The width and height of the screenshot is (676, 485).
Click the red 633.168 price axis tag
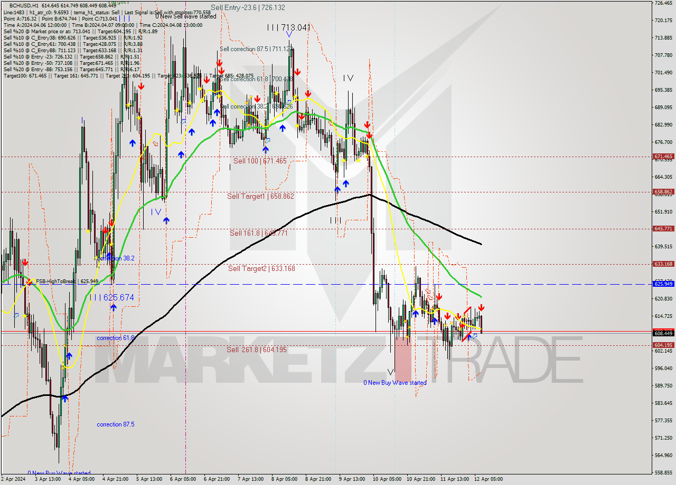coord(663,264)
